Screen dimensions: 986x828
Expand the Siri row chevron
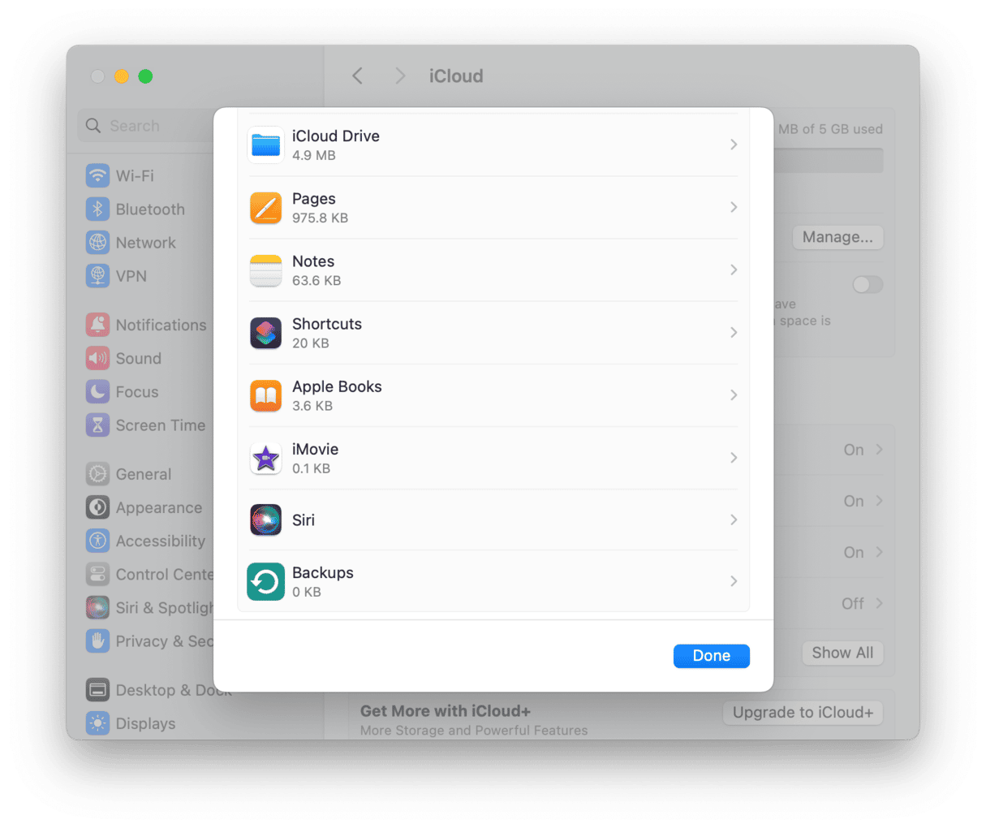[734, 520]
